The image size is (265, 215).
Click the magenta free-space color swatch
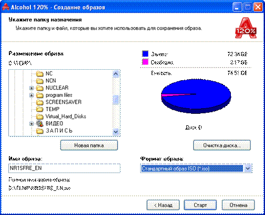click(145, 62)
